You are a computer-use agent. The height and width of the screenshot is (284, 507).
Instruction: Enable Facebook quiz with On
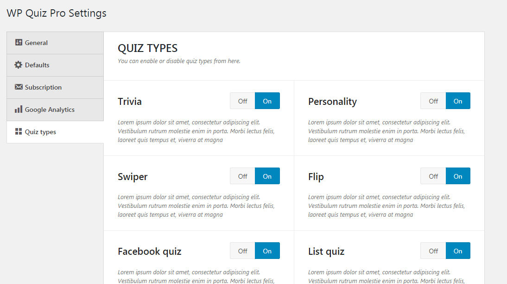(x=267, y=251)
